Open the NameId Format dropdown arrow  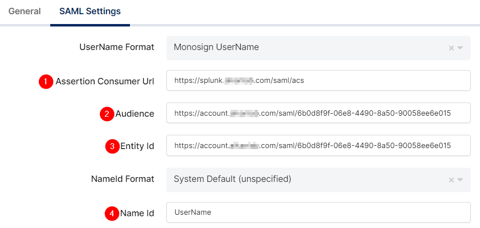point(460,179)
